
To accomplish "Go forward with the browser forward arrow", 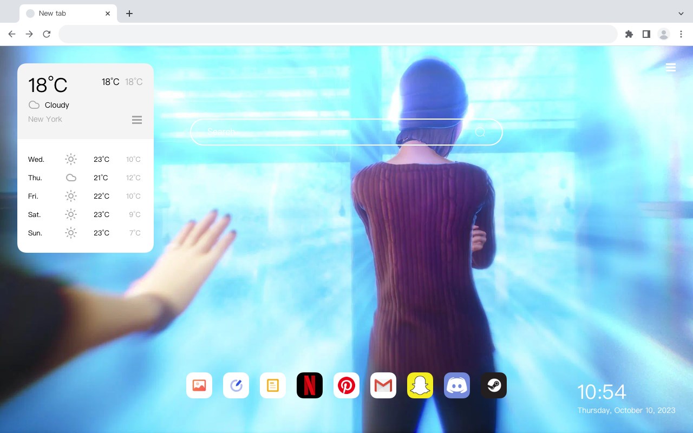I will coord(29,34).
